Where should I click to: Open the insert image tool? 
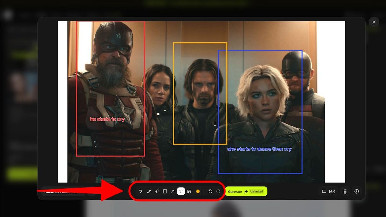189,191
